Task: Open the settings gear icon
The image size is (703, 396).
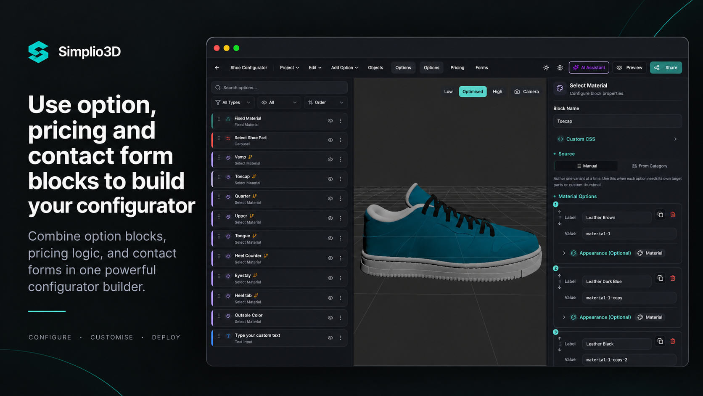Action: 560,68
